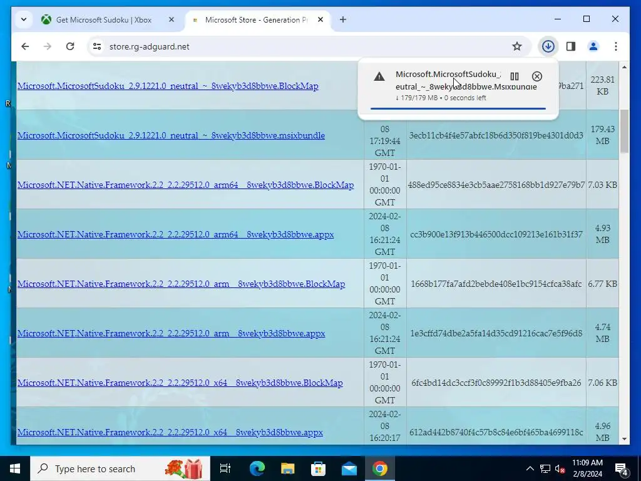Image resolution: width=641 pixels, height=481 pixels.
Task: Select hash 3ecb11cb4f4e57abfc18b6d350f819be4301d0d3
Action: click(x=496, y=135)
